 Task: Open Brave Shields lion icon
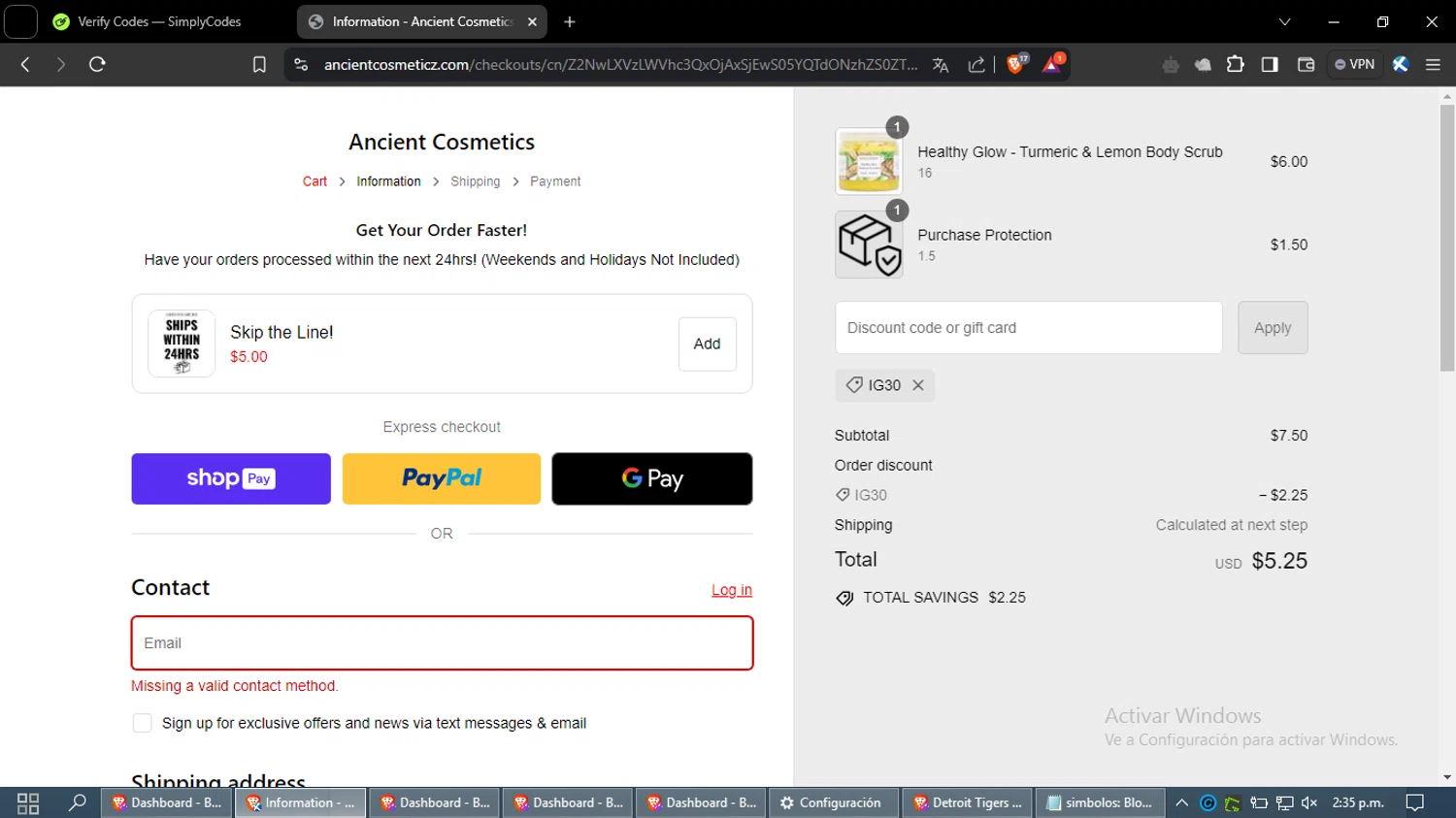(1016, 64)
